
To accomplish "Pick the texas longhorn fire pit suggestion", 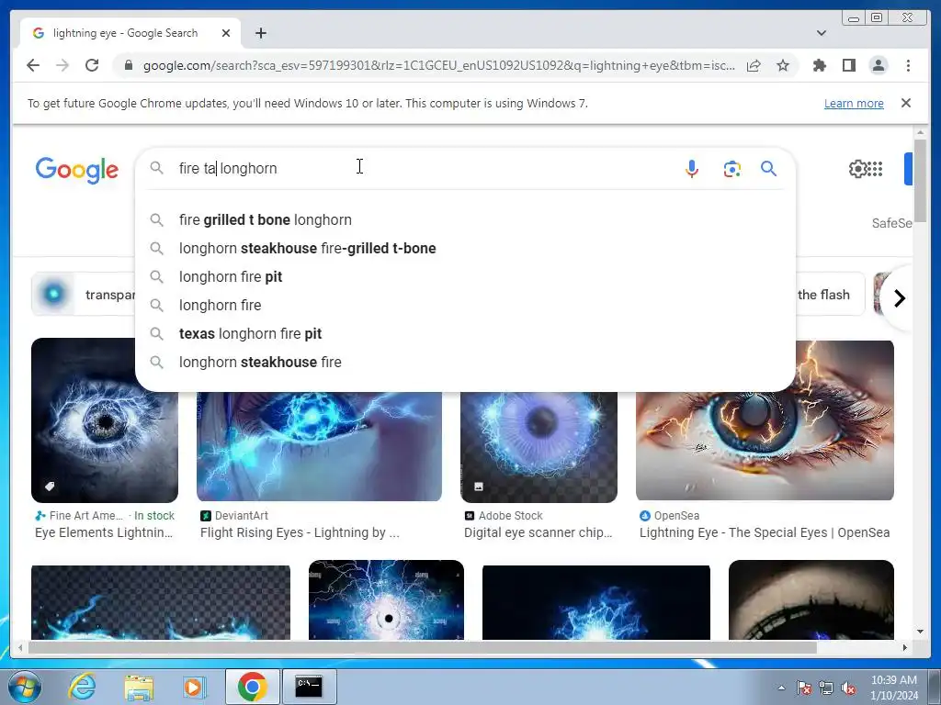I will pos(465,334).
